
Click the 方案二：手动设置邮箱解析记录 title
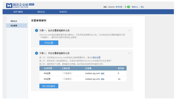pos(54,53)
